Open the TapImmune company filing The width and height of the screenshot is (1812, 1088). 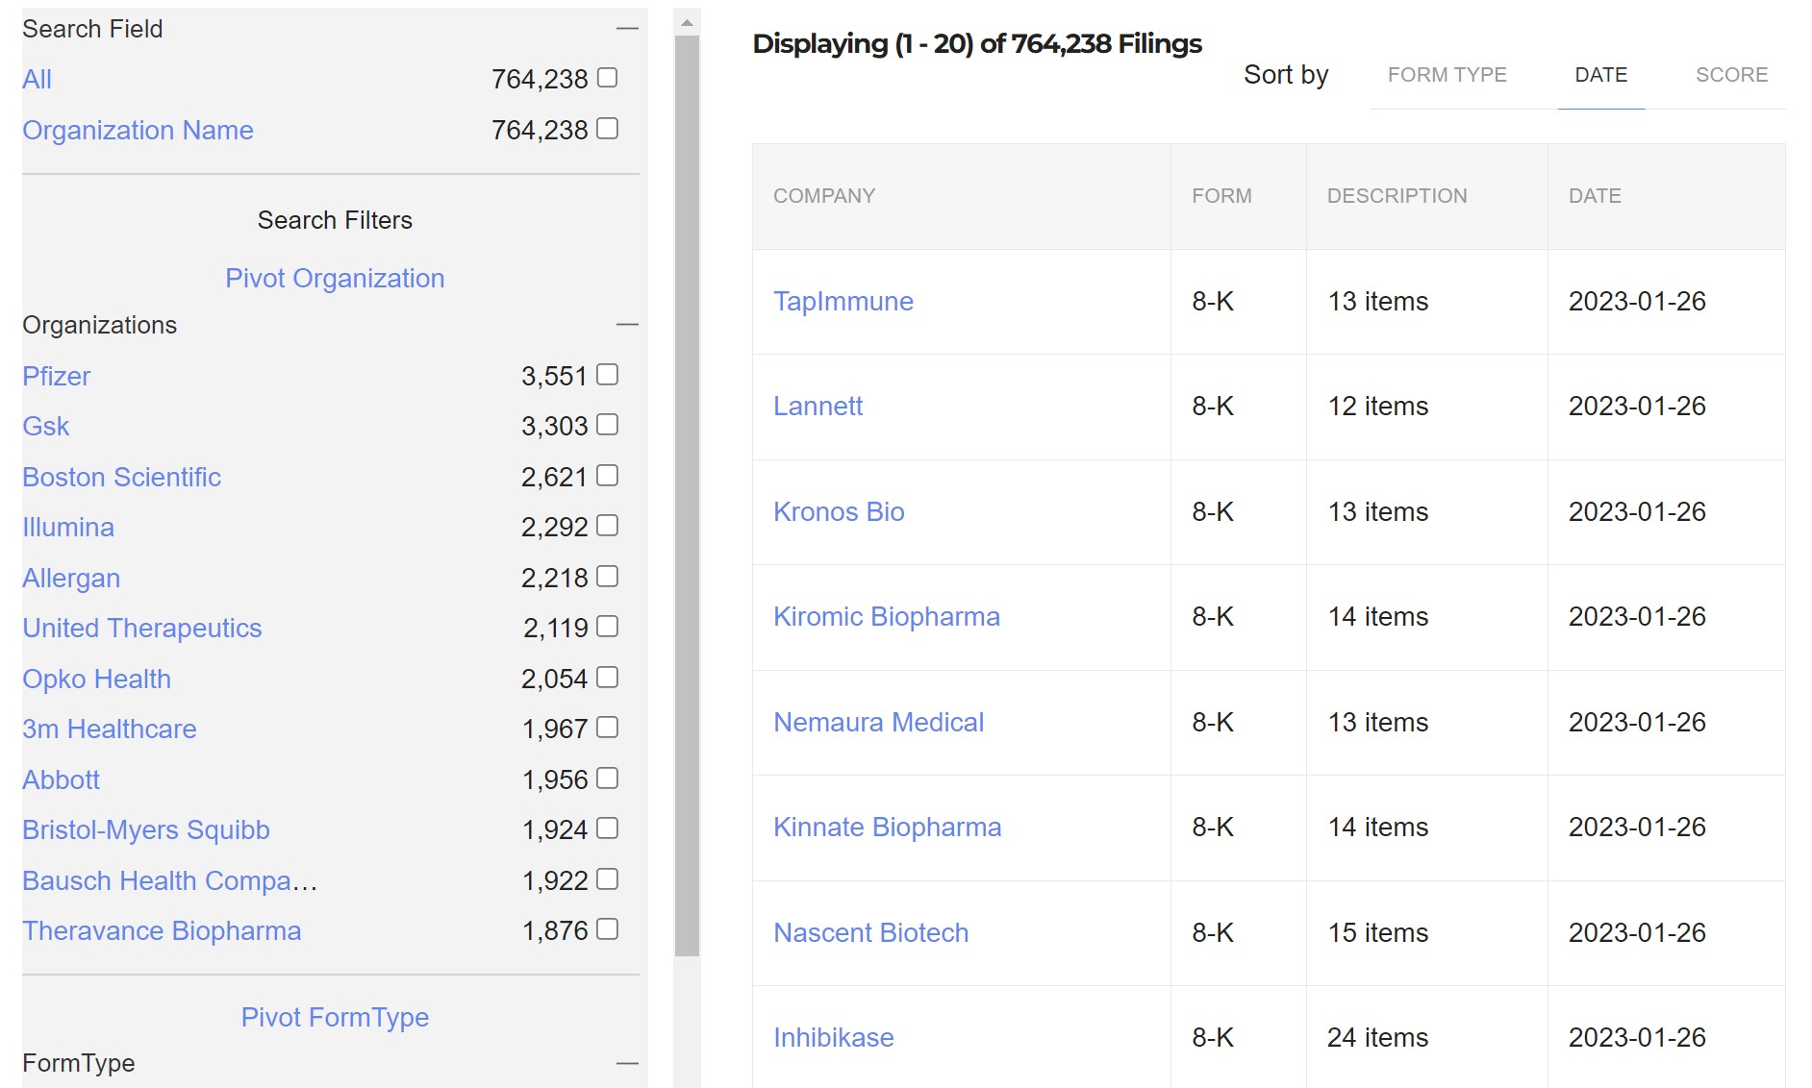(x=843, y=301)
